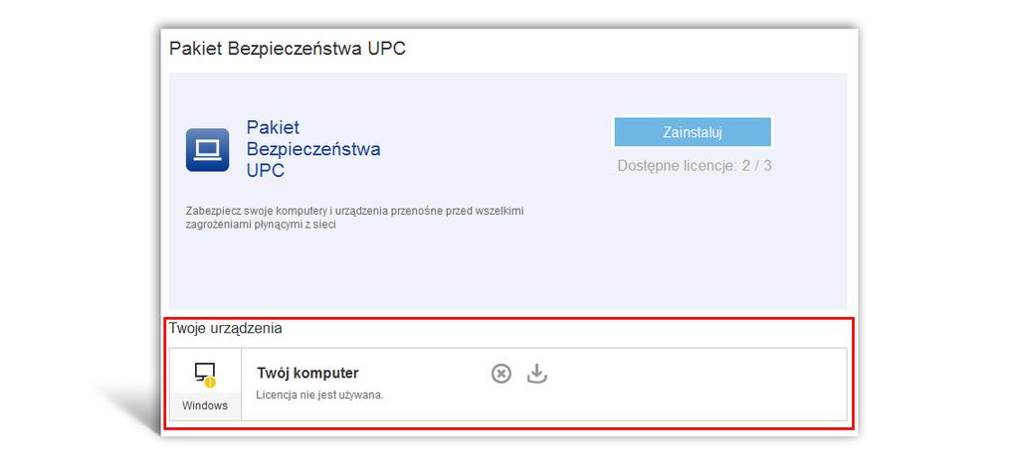Click the page header 'Pakiet Bezpieczeństwa UPC'
This screenshot has width=1019, height=475.
288,49
